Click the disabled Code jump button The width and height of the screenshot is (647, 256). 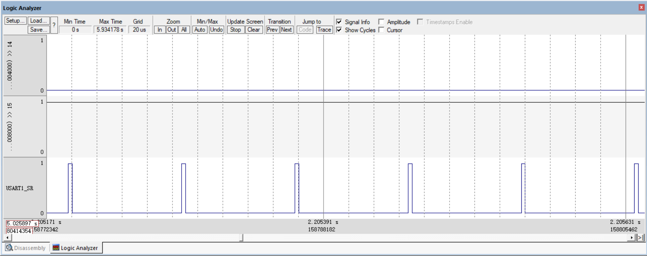click(x=305, y=29)
